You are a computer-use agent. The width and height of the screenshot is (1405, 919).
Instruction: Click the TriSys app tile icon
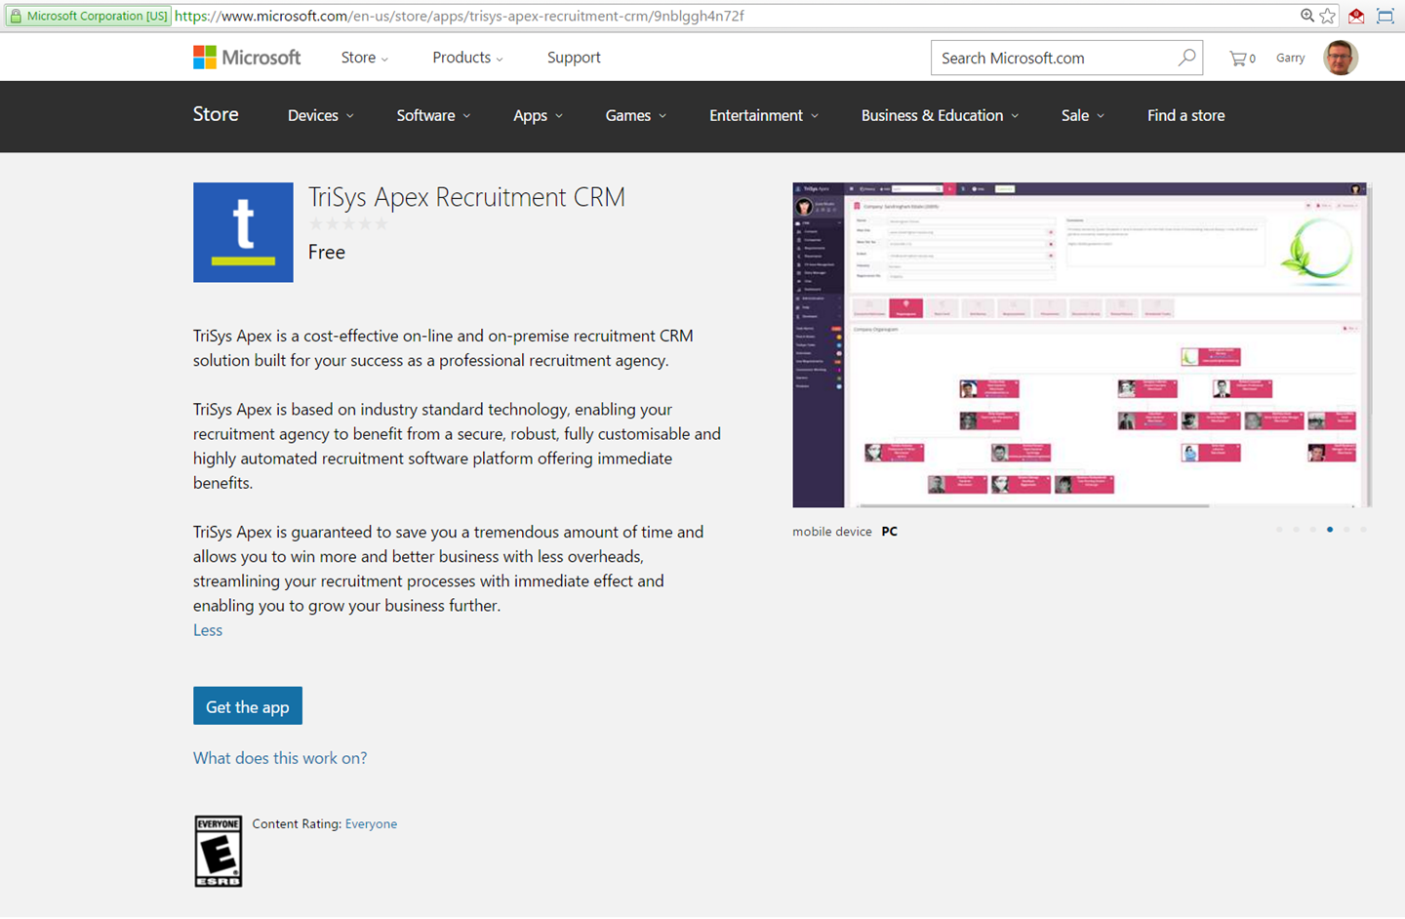(x=243, y=232)
